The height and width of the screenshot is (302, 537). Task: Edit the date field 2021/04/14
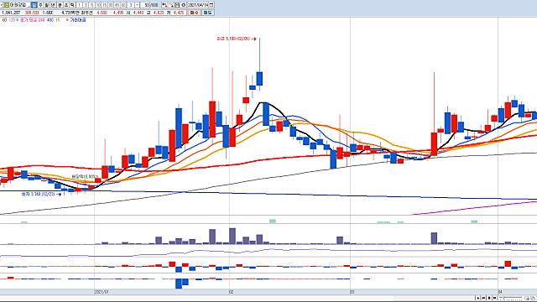(198, 5)
